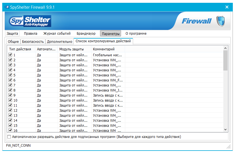Screen dimensions: 239x157
Task: Switch to the Брандмауэр tab
Action: coord(86,34)
